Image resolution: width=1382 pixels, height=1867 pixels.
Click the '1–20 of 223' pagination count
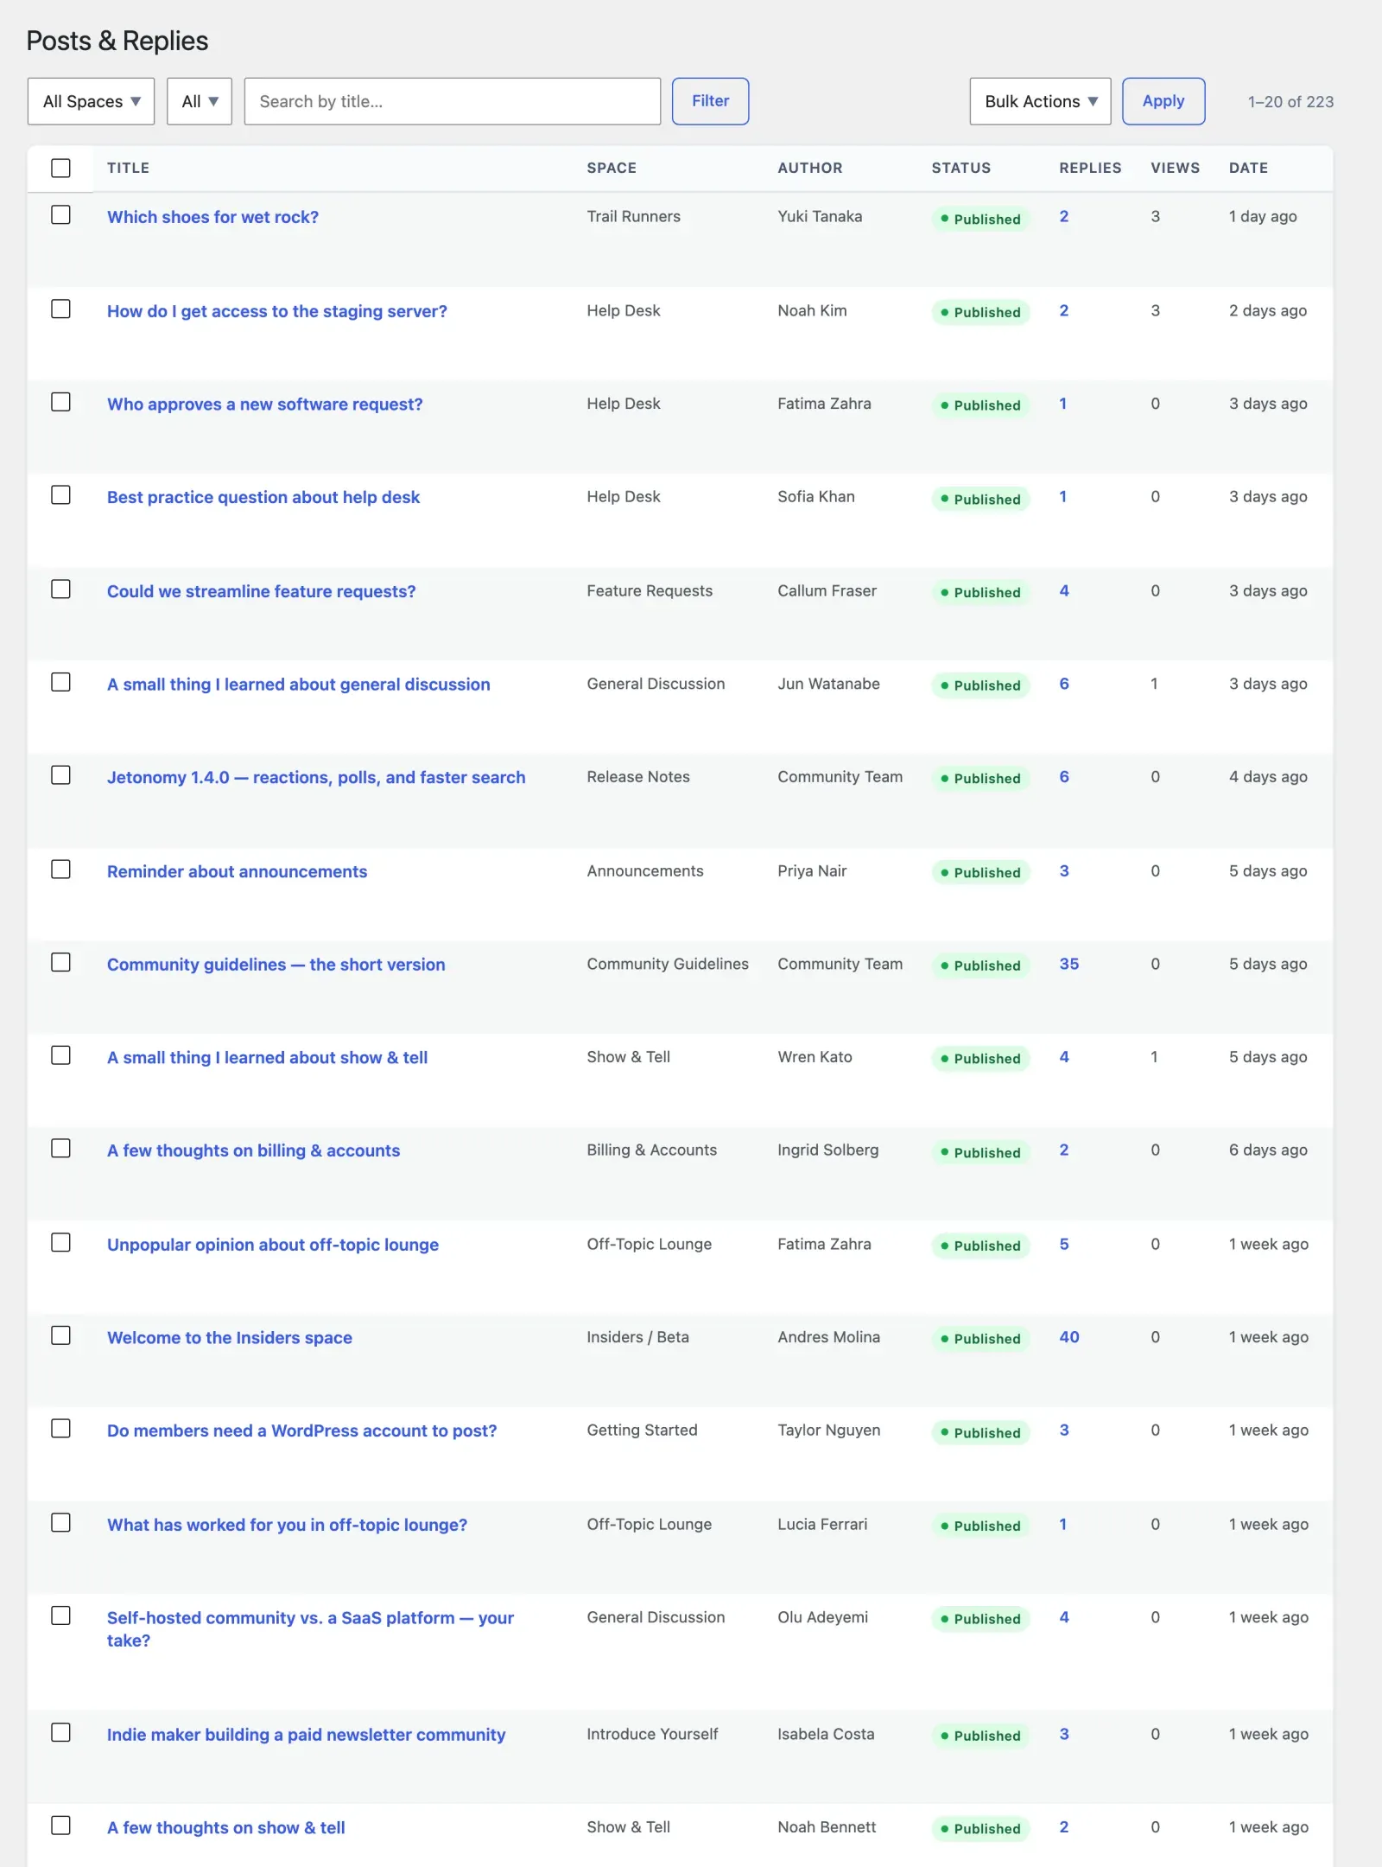(x=1290, y=101)
